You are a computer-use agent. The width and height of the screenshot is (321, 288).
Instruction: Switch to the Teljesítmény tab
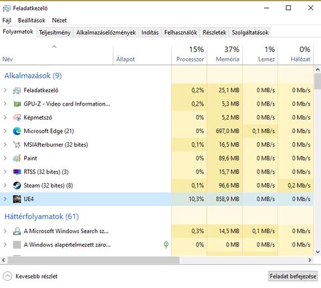(x=55, y=33)
